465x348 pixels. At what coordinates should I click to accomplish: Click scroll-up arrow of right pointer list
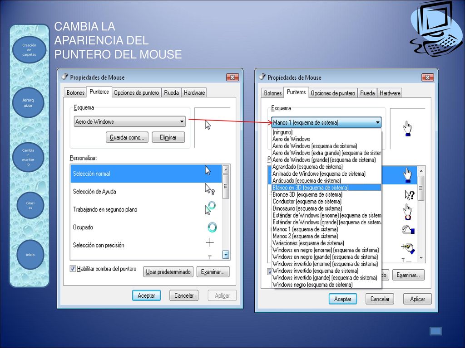coord(421,171)
